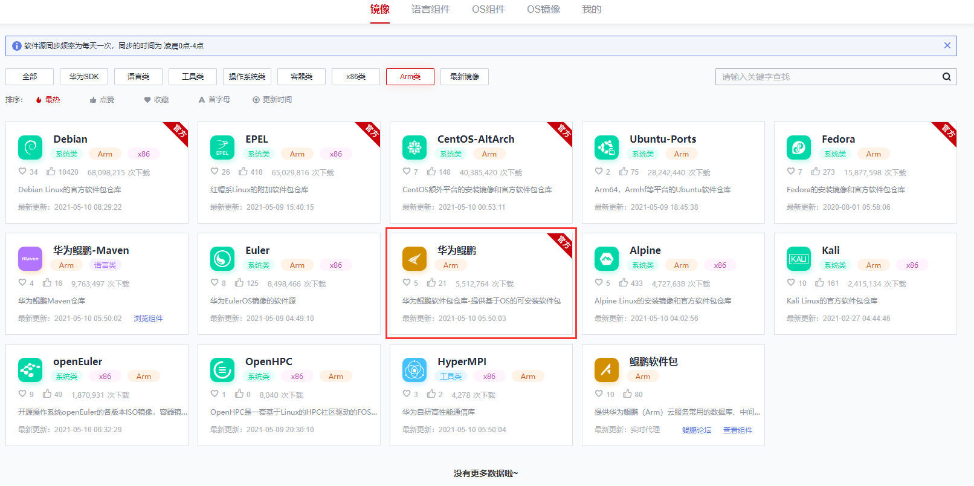Filter by 最新镜像 category
The width and height of the screenshot is (974, 486).
(465, 77)
